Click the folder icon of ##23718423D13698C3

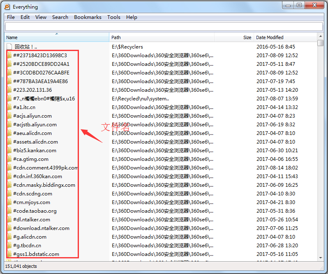(9, 55)
